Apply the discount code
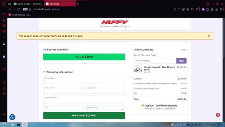The width and height of the screenshot is (225, 127). pos(181,61)
